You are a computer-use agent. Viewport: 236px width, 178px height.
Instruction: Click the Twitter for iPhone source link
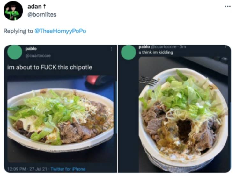[x=68, y=169]
